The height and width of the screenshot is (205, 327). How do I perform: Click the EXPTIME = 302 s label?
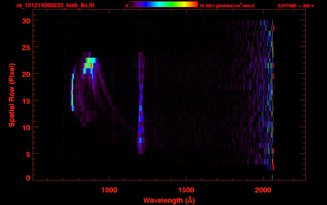[x=296, y=6]
